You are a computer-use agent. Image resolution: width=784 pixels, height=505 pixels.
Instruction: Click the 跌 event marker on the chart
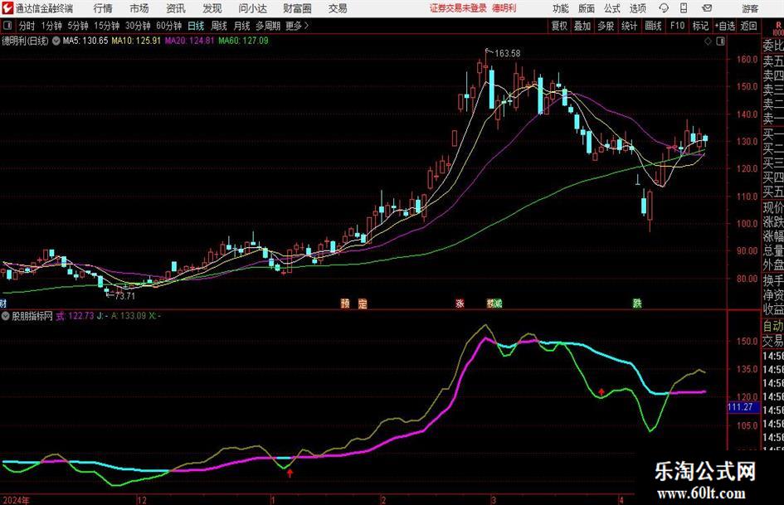pos(637,303)
